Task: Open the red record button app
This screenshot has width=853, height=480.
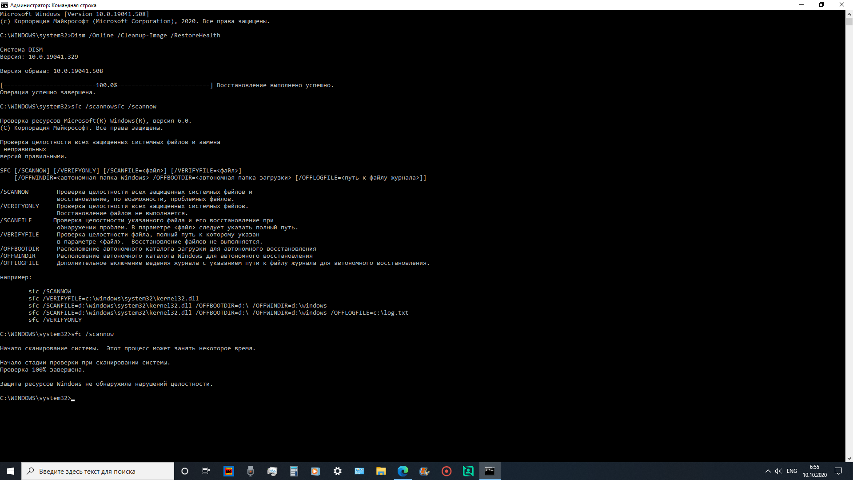Action: coord(446,471)
